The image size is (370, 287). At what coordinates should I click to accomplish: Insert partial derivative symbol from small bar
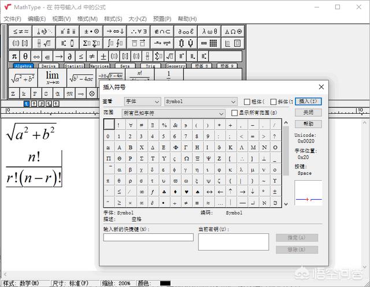coord(69,57)
